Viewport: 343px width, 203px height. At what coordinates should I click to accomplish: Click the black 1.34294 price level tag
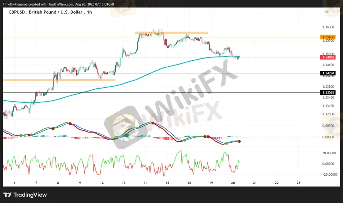click(x=328, y=73)
